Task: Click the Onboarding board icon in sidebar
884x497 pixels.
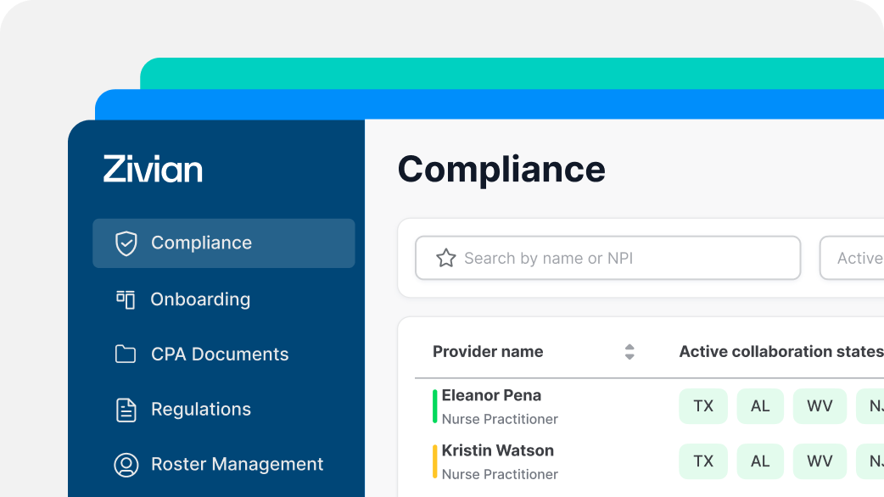Action: click(x=126, y=299)
